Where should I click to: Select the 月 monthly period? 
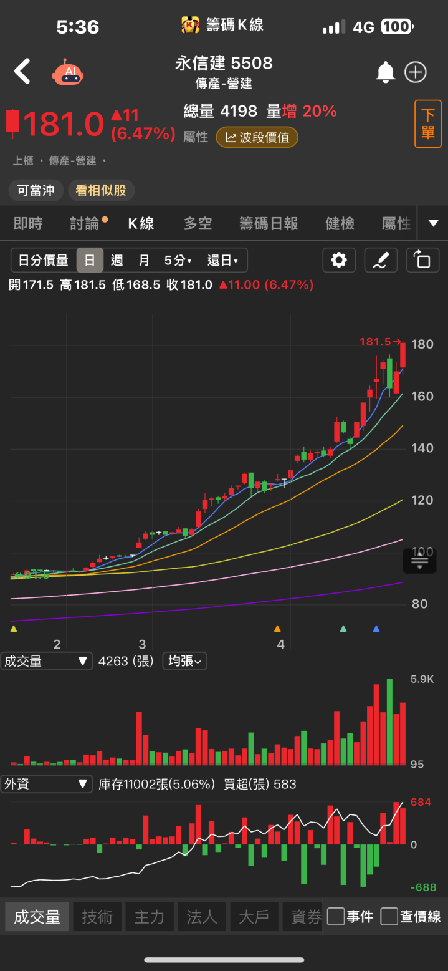click(x=144, y=260)
